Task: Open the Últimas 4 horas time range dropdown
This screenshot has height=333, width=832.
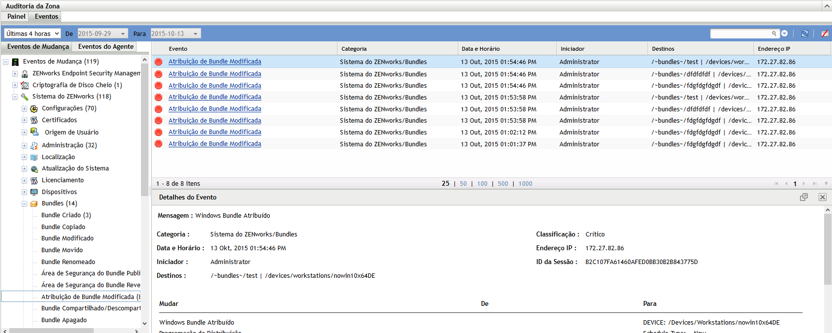Action: coord(33,33)
